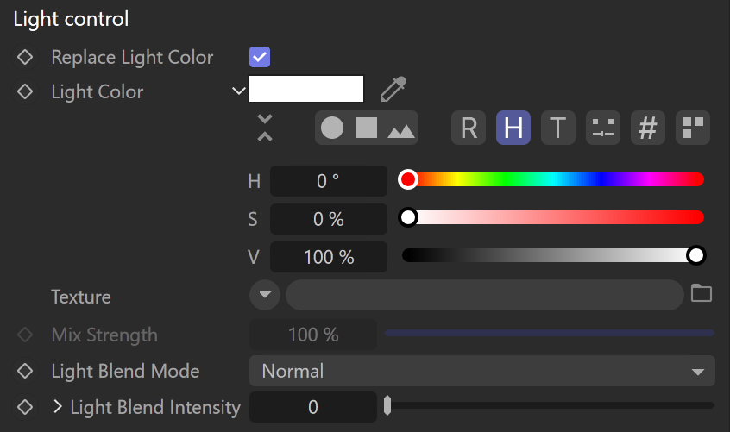Open the color swatches panel icon
The image size is (730, 432).
click(693, 128)
